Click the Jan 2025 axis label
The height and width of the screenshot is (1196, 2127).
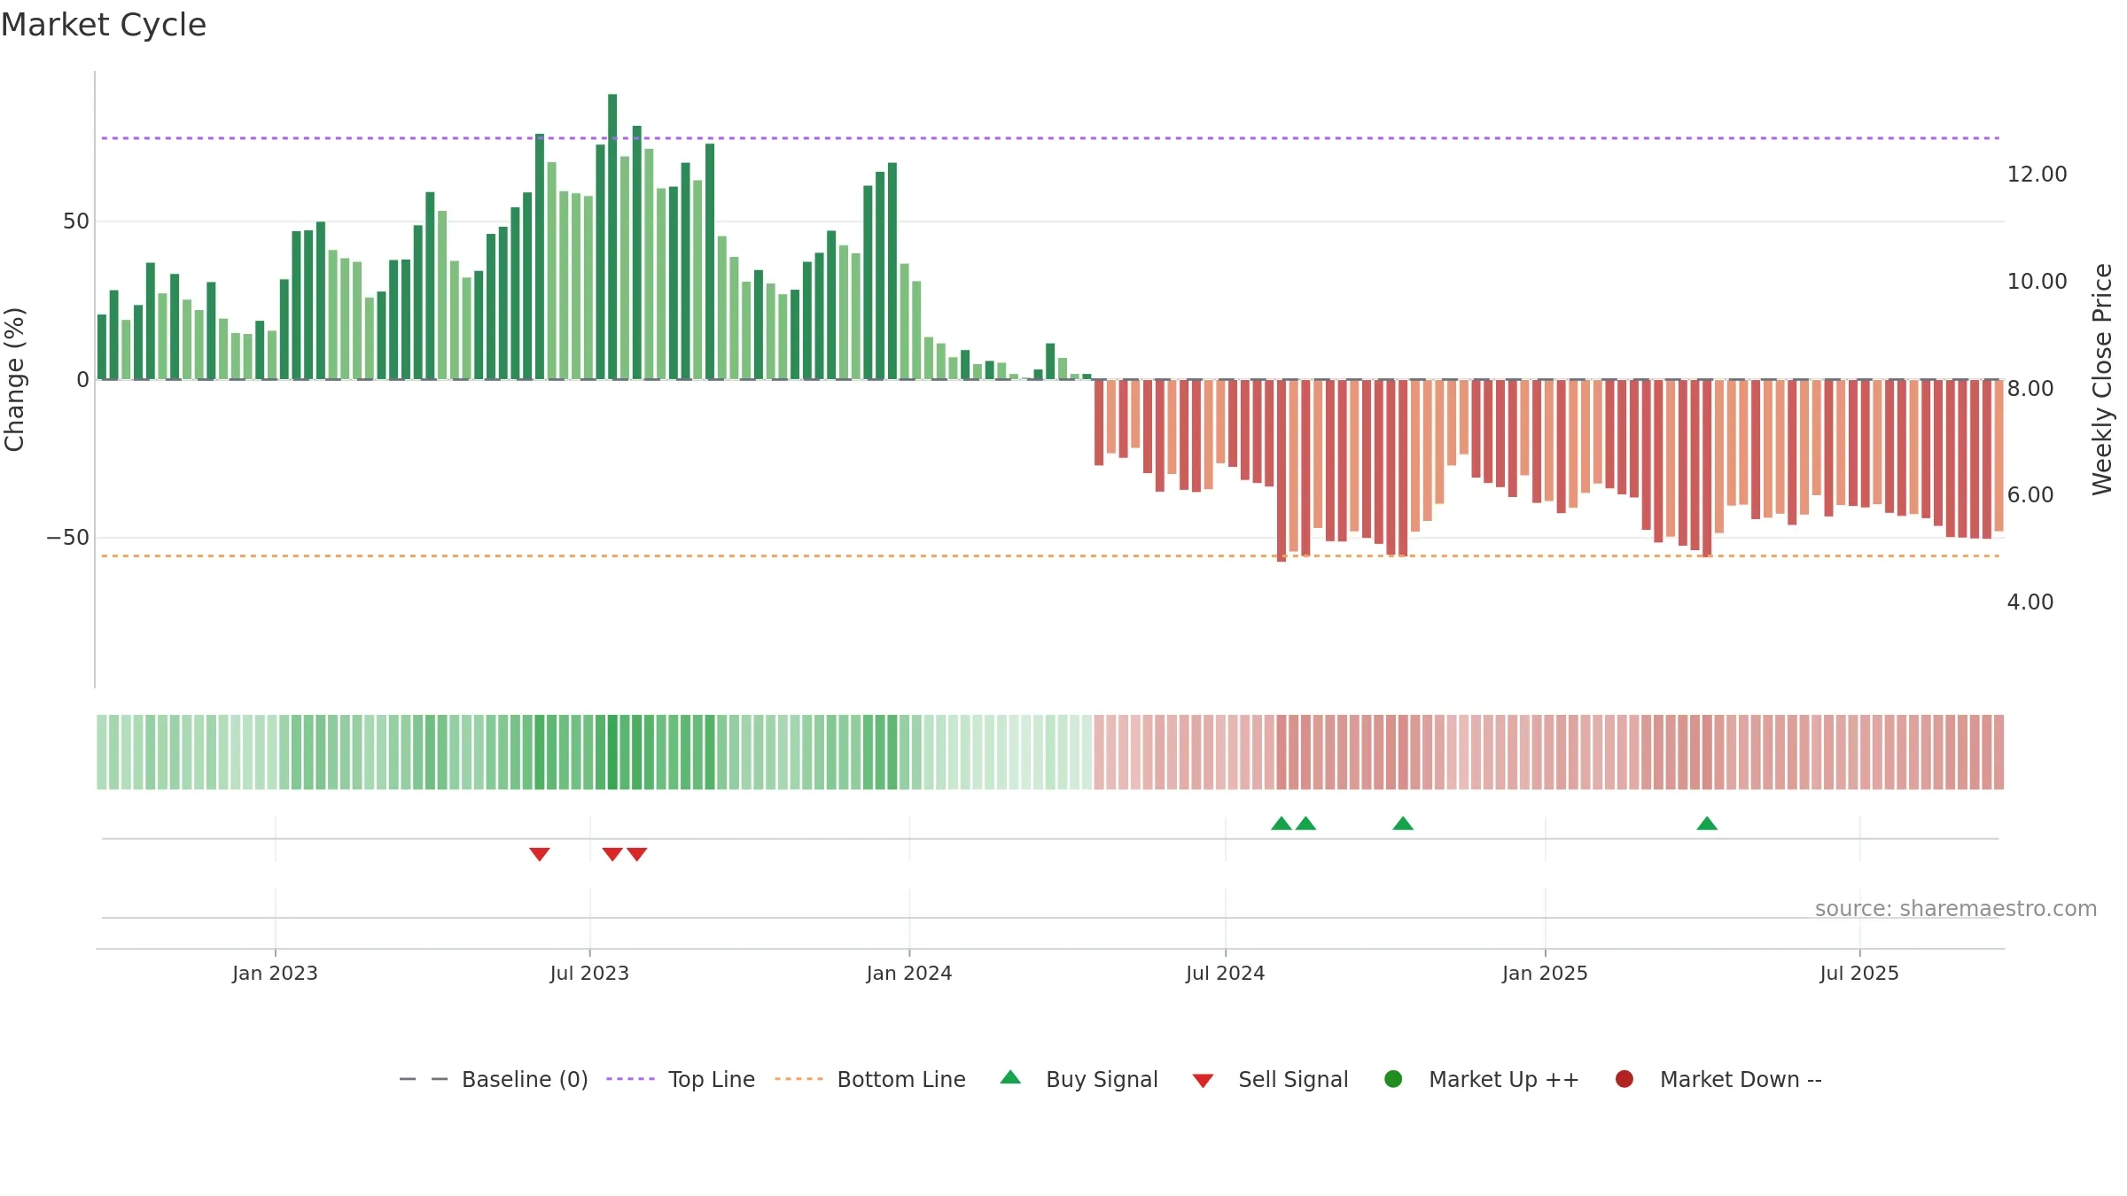[1545, 973]
